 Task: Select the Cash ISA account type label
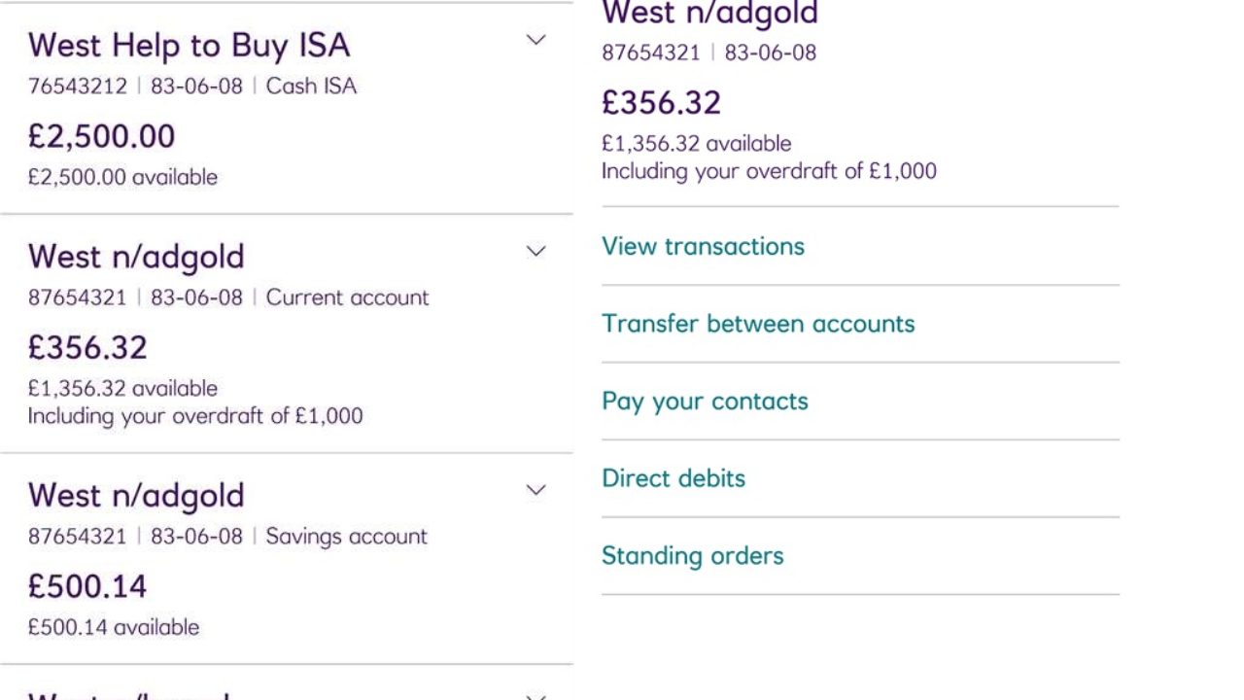[311, 86]
